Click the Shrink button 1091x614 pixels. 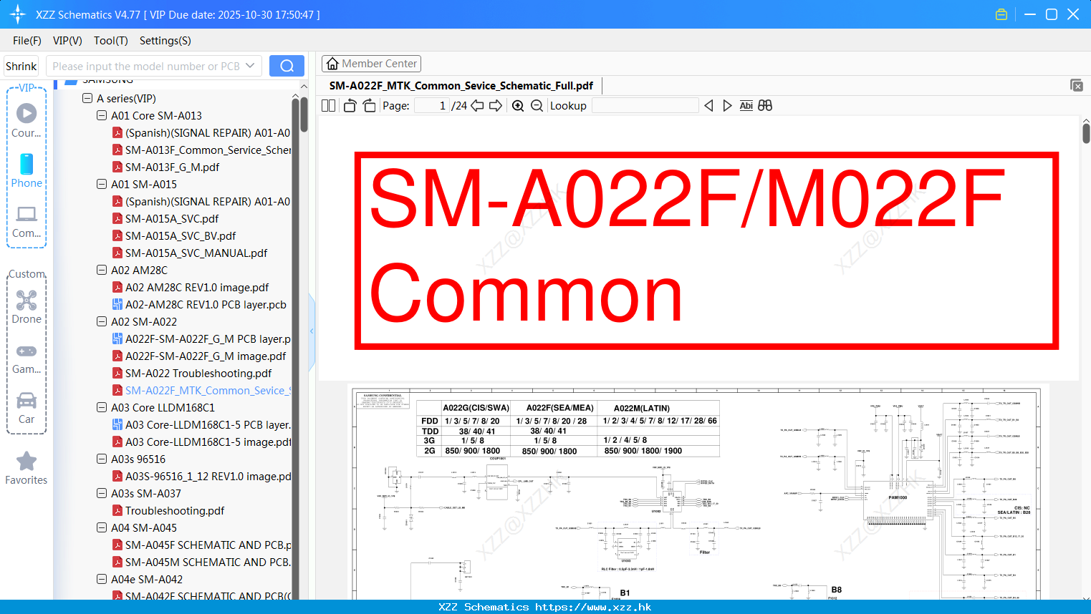(x=21, y=66)
